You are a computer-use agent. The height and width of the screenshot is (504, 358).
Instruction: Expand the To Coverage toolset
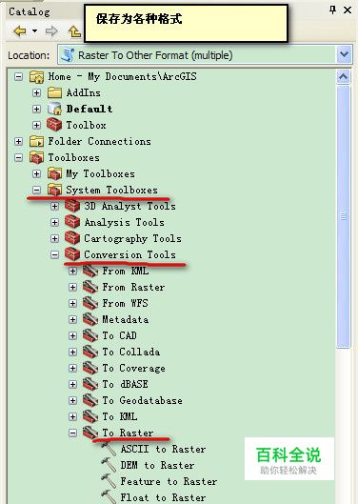click(x=73, y=368)
